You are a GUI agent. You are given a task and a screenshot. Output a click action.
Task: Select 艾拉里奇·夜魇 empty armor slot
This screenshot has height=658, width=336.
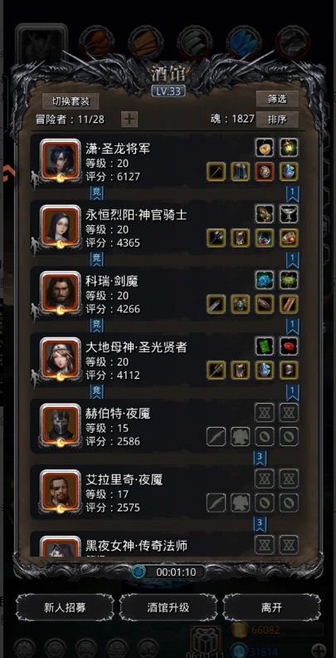click(x=241, y=503)
